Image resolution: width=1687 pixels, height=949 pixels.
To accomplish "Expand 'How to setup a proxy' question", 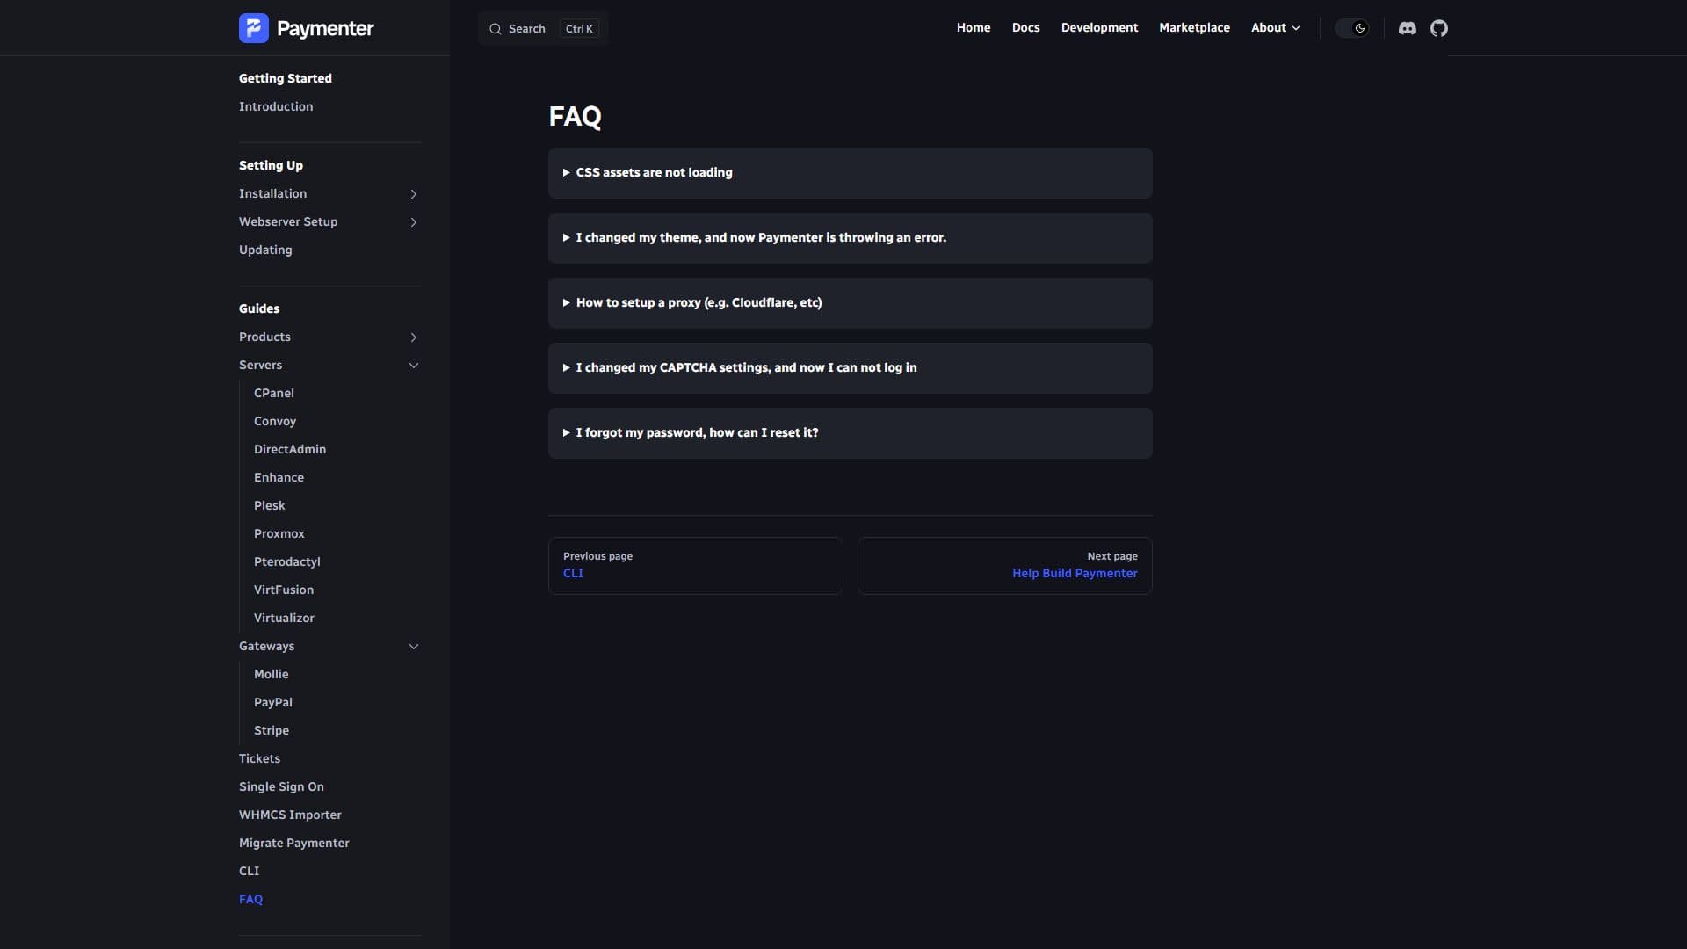I will coord(850,303).
